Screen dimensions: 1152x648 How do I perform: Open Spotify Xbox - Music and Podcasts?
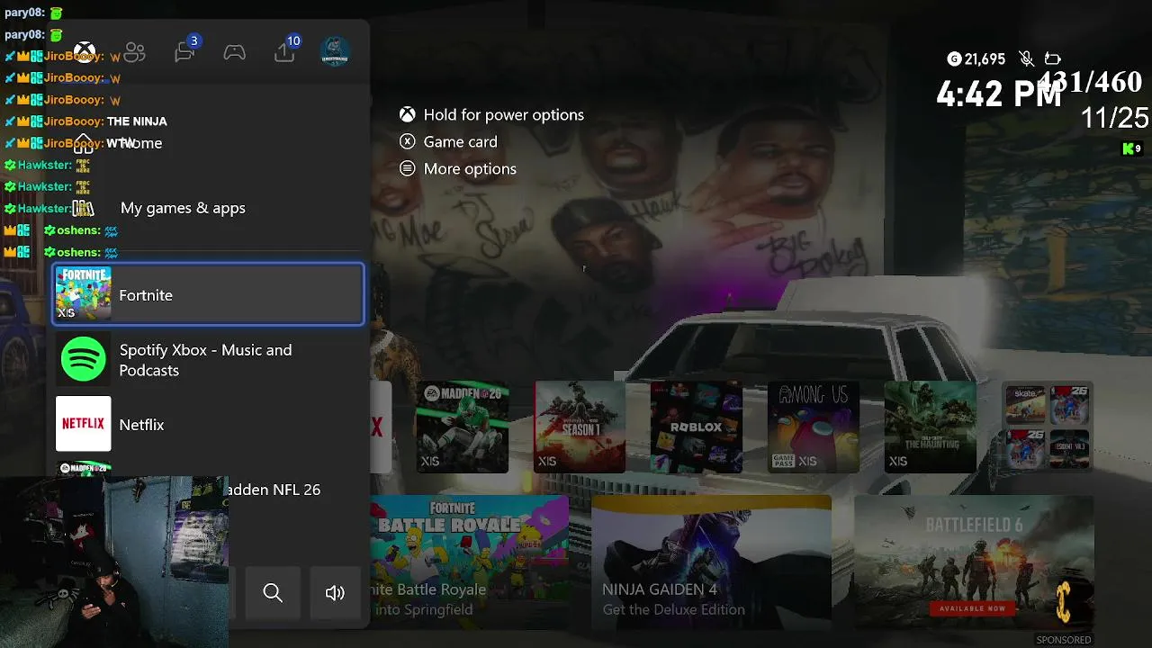pos(209,360)
